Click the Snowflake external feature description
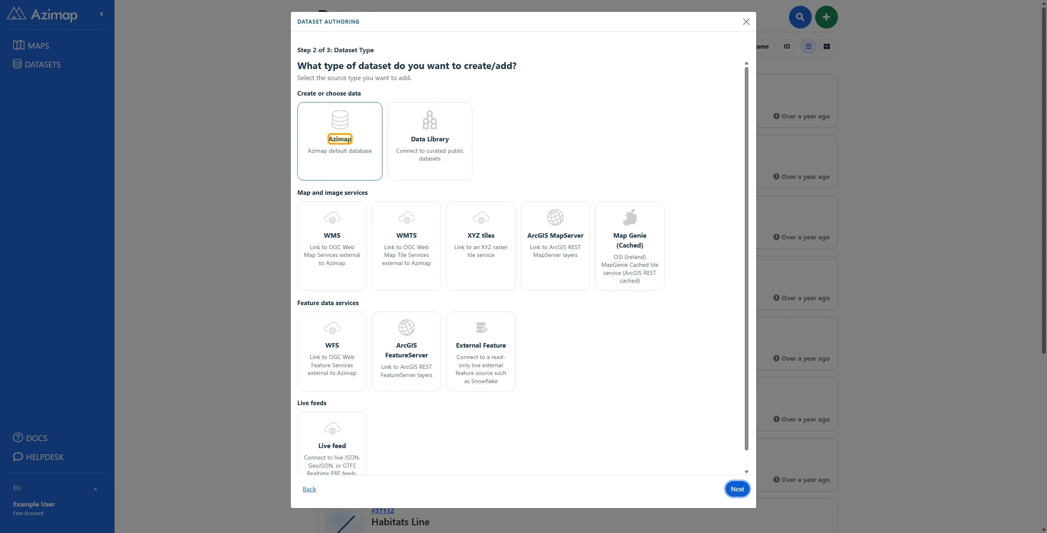Screen dimensions: 1047x533 [481, 369]
